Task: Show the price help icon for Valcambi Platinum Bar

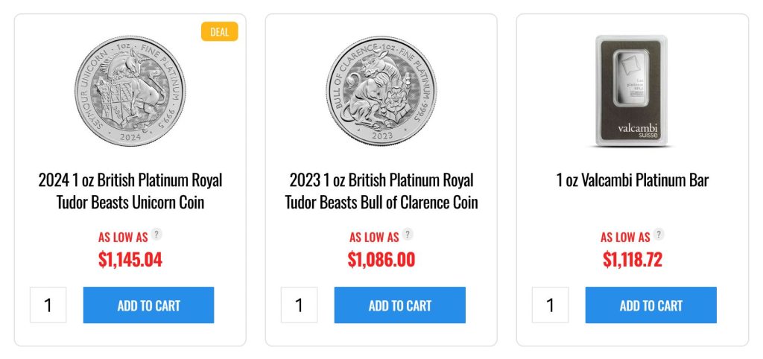Action: (659, 235)
